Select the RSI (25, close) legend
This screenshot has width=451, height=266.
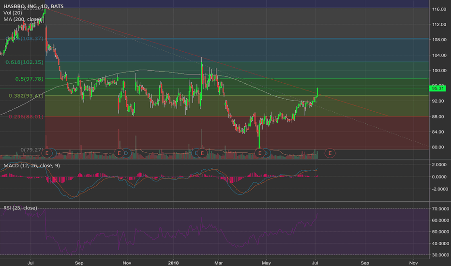pos(20,208)
